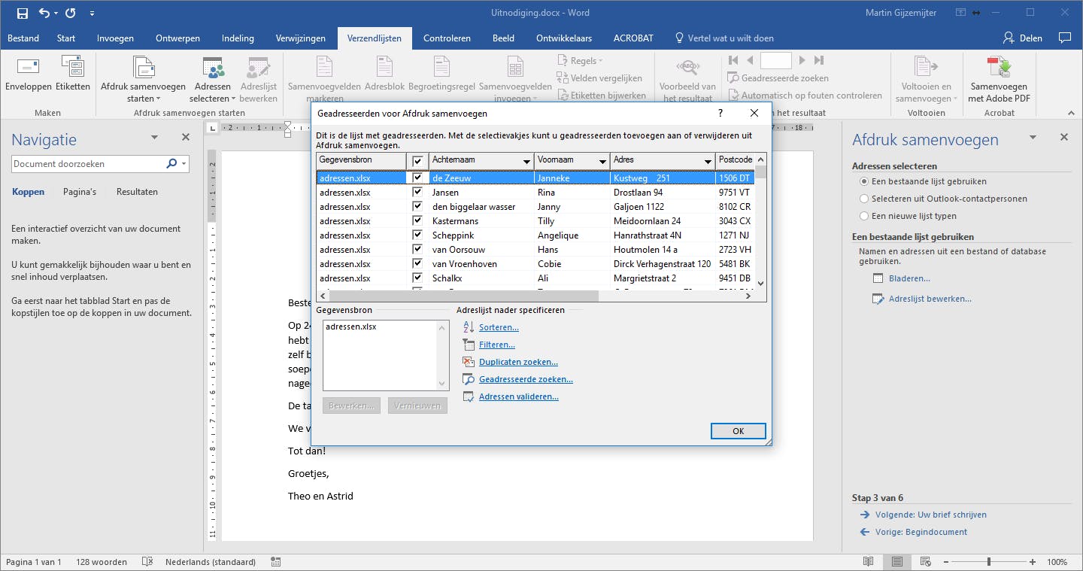
Task: Click the save icon in title bar
Action: (x=22, y=13)
